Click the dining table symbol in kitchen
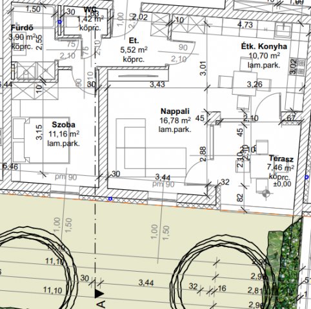The width and height of the screenshot is (311, 309). coord(245,84)
